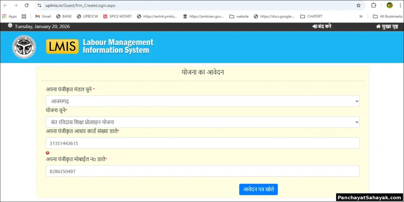
Task: Open the website bookmarks folder
Action: pyautogui.click(x=239, y=16)
